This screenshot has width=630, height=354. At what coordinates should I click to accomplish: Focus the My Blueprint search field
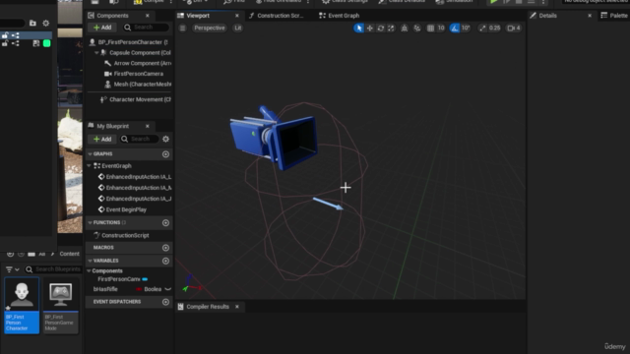coord(140,139)
